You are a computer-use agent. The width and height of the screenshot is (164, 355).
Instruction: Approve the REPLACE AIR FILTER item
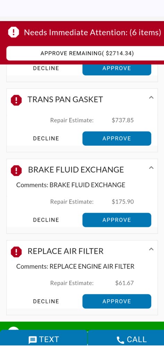point(117,301)
